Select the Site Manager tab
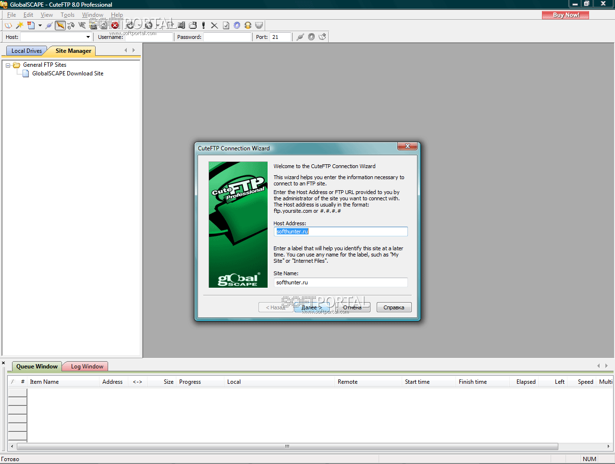This screenshot has height=464, width=615. coord(73,51)
